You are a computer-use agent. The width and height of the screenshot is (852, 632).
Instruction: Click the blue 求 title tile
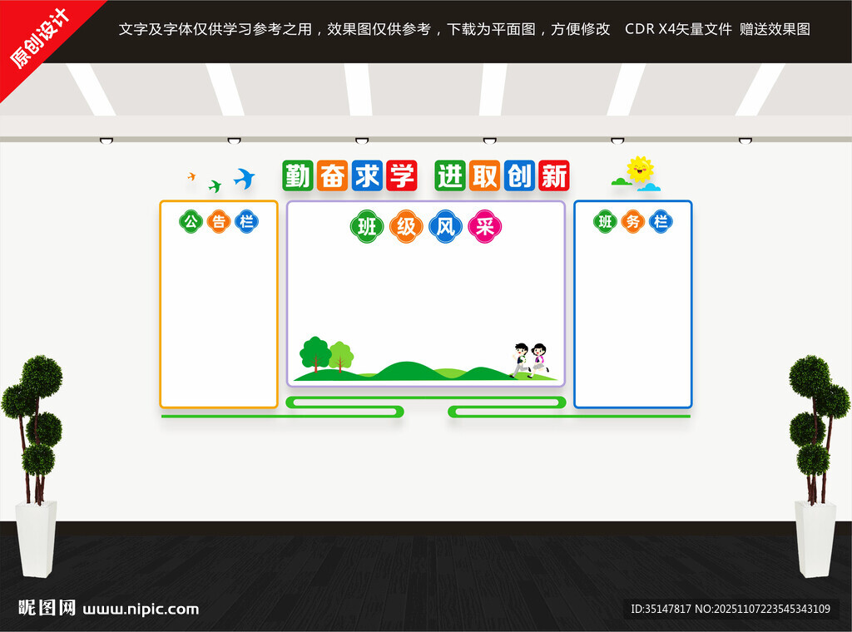coord(367,175)
